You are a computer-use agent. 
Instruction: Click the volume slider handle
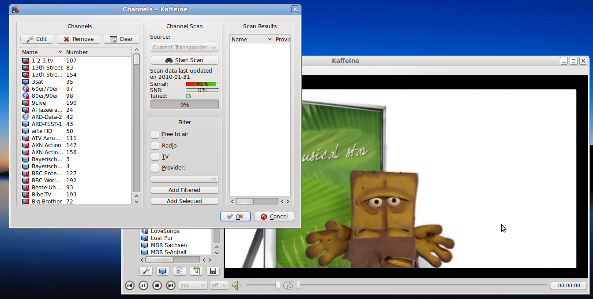pos(278,285)
